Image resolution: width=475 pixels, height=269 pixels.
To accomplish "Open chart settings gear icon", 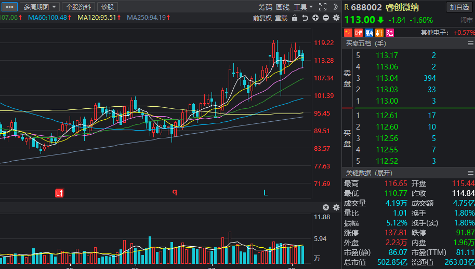I will [x=336, y=18].
